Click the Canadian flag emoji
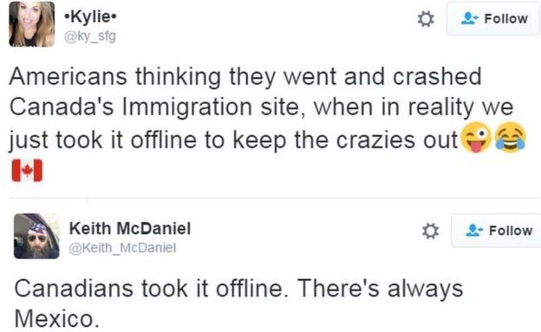 click(x=27, y=170)
